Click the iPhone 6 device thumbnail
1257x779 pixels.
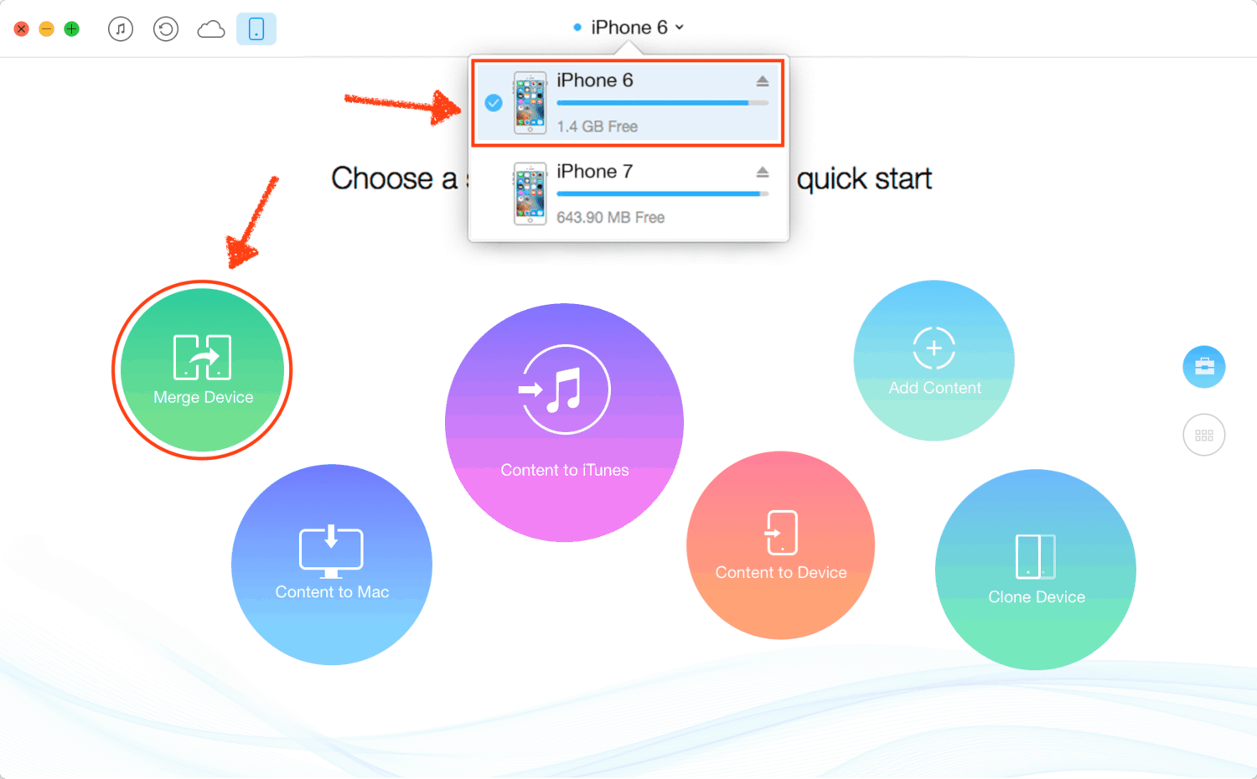pyautogui.click(x=530, y=103)
